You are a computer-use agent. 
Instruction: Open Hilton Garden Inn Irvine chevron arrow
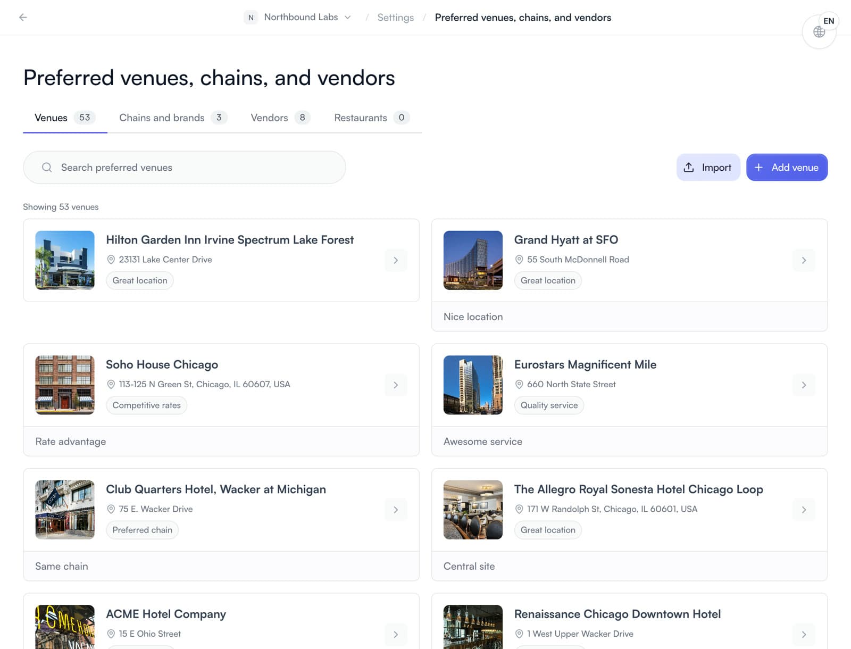396,260
